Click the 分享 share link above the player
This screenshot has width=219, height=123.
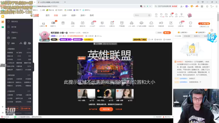[x=151, y=40]
